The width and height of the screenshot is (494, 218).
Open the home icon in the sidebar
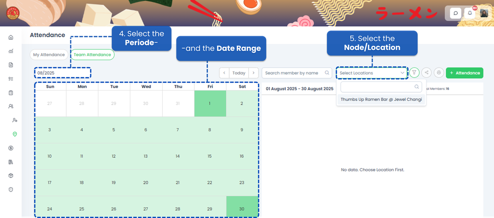(x=11, y=38)
